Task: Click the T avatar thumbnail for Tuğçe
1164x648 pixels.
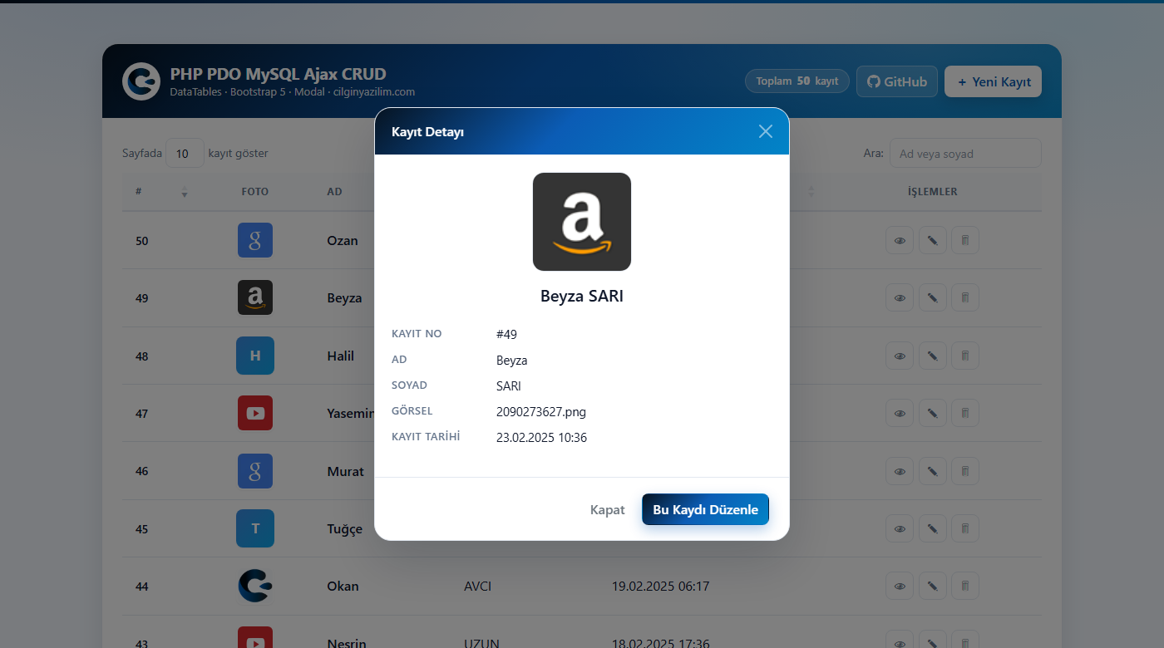Action: [x=255, y=528]
